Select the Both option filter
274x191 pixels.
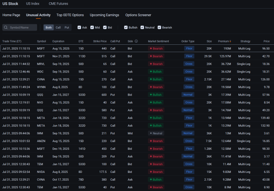pyautogui.click(x=49, y=27)
